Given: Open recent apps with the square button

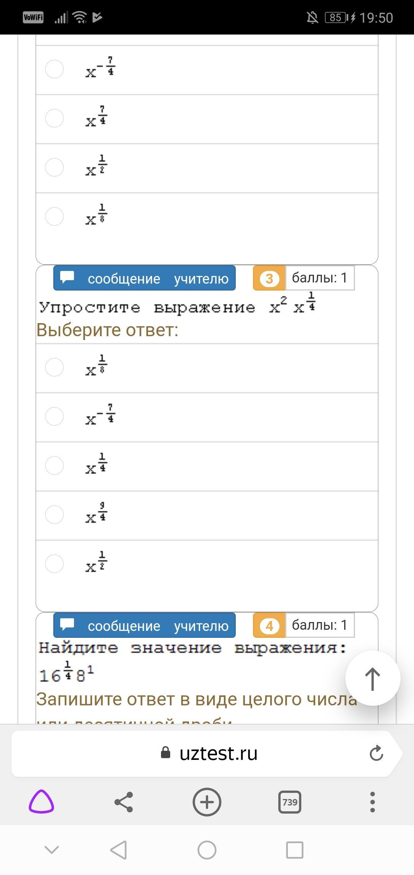Looking at the screenshot, I should coord(295,850).
